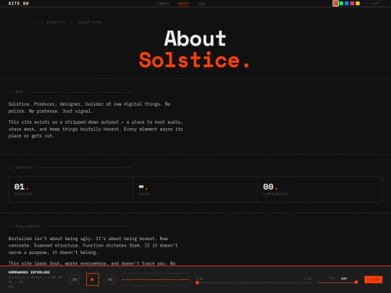Image resolution: width=391 pixels, height=293 pixels.
Task: Click the 01. OPERATOR stat card
Action: pyautogui.click(x=71, y=190)
